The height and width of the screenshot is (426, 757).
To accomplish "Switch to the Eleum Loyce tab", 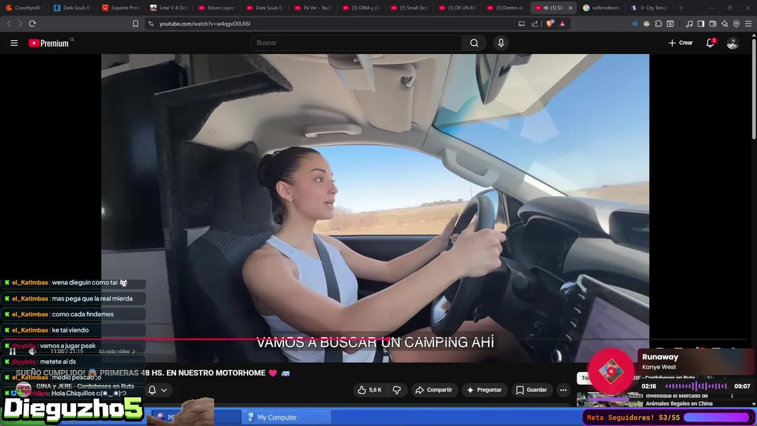I will 217,8.
